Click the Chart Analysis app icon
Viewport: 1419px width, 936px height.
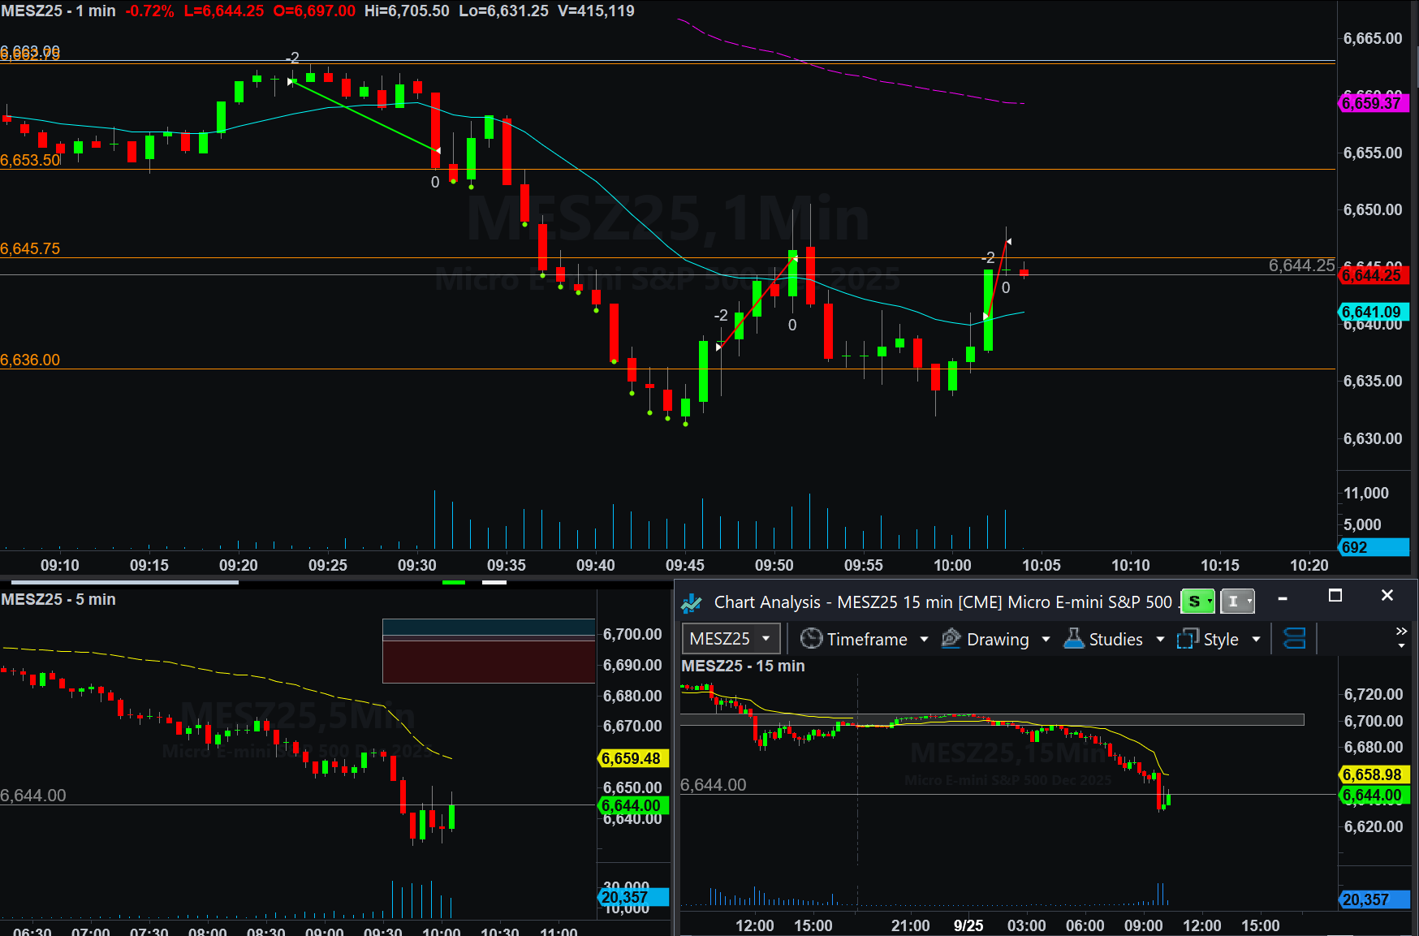point(692,602)
